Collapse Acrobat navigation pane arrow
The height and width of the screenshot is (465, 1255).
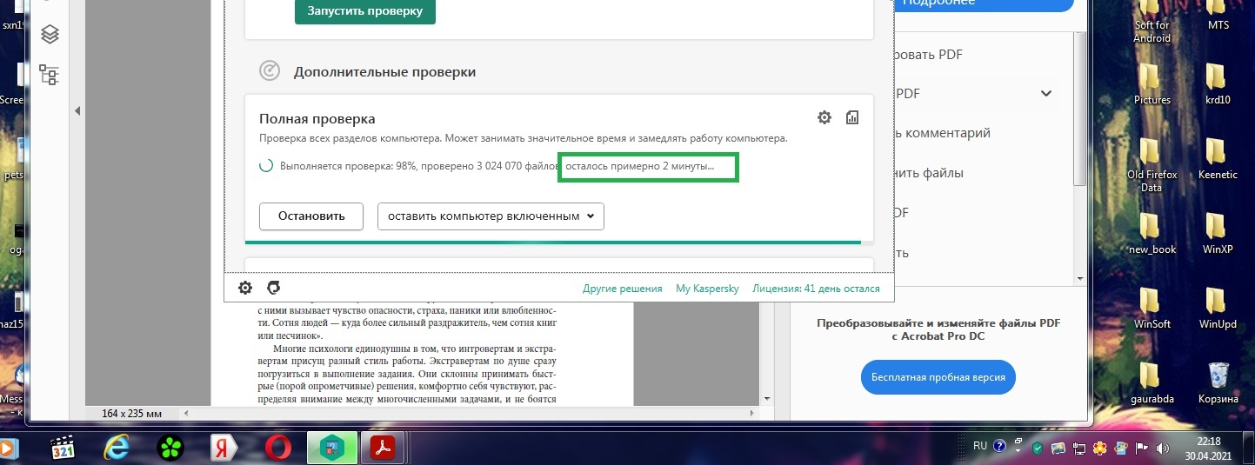77,110
